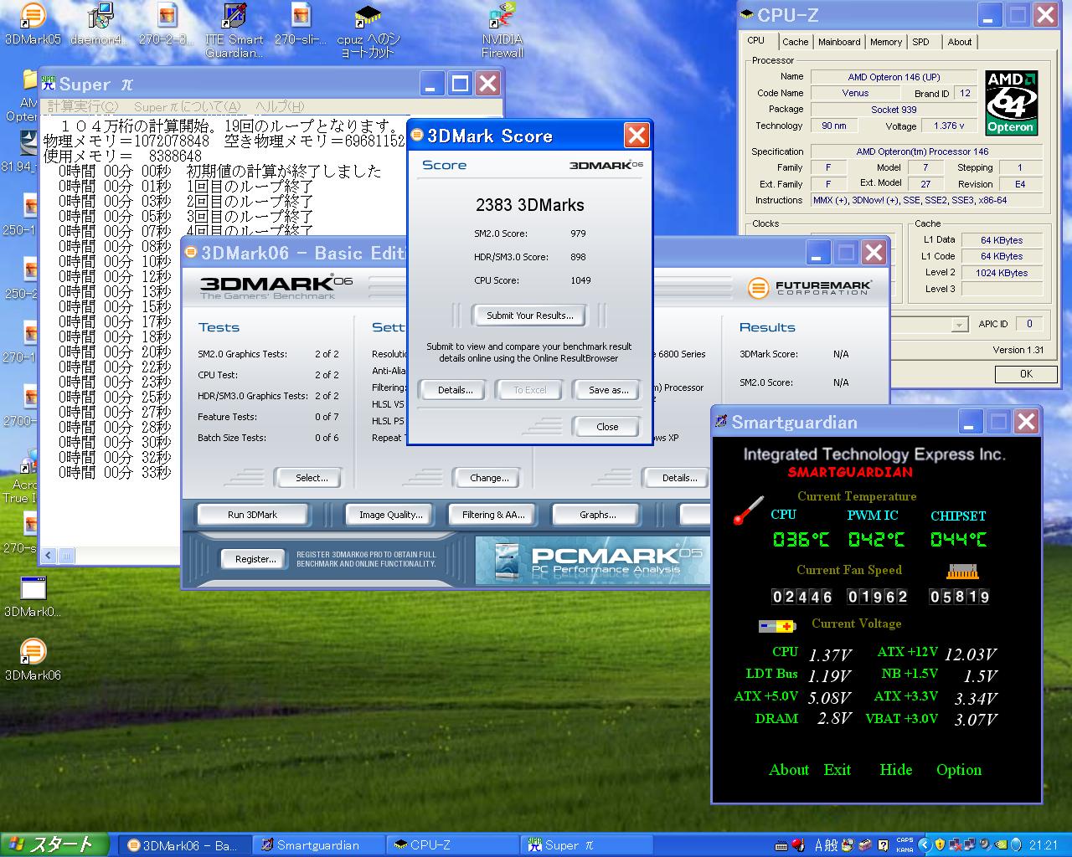Click Hide in Smartguardian
The width and height of the screenshot is (1072, 857).
tap(895, 770)
